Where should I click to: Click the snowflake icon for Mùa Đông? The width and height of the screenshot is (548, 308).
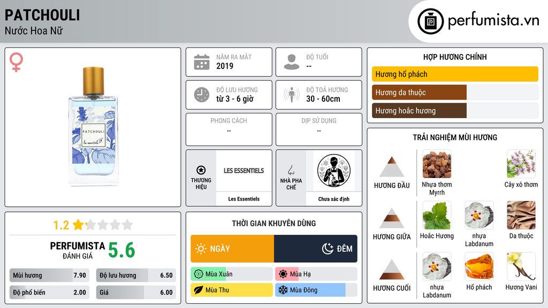283,290
